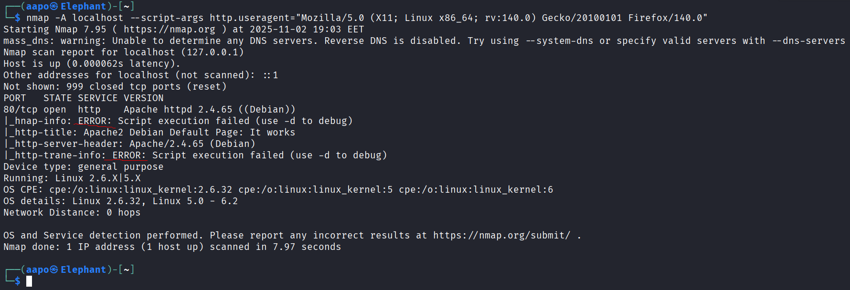The width and height of the screenshot is (850, 290).
Task: Click the username aapo in the bottom prompt
Action: tap(37, 269)
